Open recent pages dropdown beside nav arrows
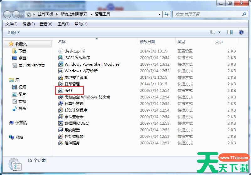The width and height of the screenshot is (251, 175). tap(22, 15)
